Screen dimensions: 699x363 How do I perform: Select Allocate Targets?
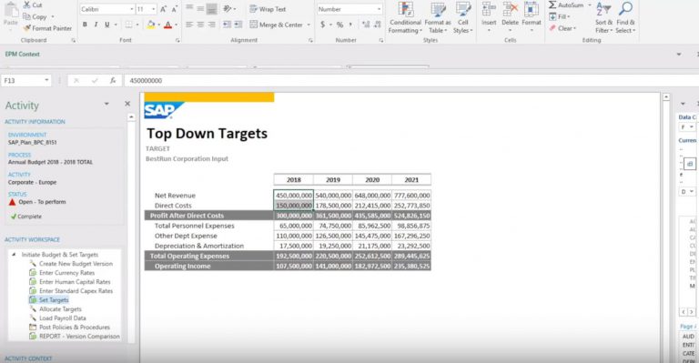56,308
